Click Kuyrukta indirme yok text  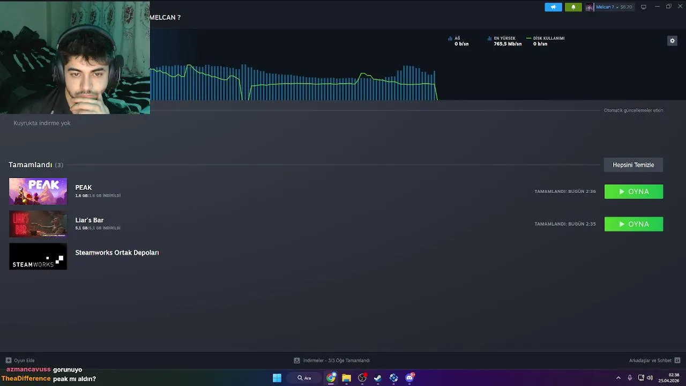(x=42, y=123)
